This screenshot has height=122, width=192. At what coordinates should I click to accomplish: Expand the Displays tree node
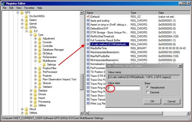(31, 91)
